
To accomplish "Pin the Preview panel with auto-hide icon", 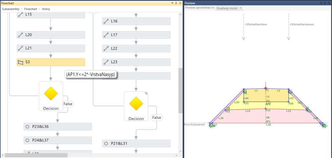I will (325, 3).
